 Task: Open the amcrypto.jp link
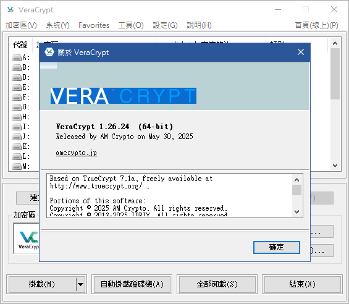pos(77,153)
